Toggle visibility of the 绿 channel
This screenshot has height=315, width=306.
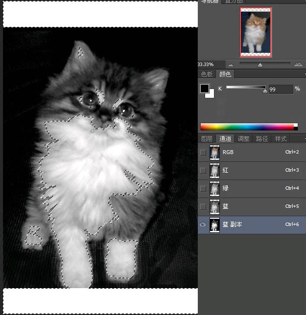[203, 188]
